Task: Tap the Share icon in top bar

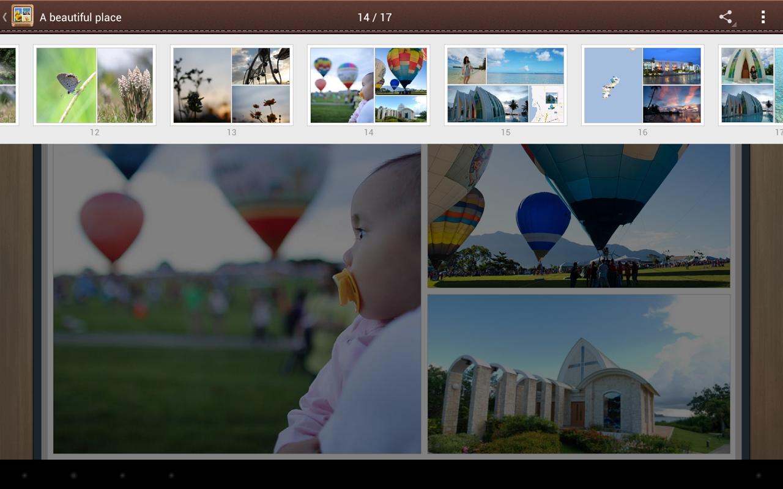Action: pyautogui.click(x=725, y=17)
